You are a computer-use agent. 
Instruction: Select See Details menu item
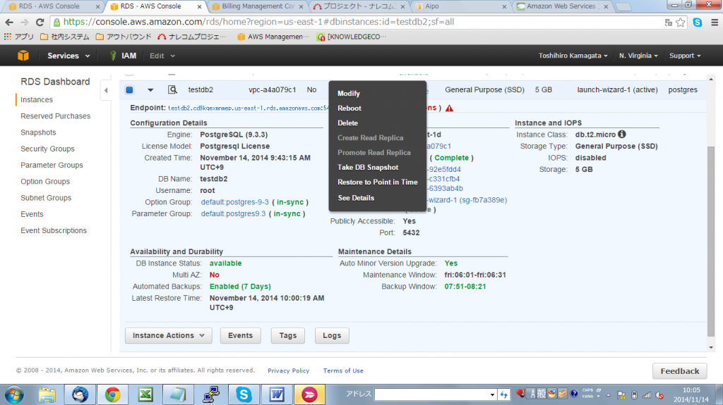[x=356, y=198]
